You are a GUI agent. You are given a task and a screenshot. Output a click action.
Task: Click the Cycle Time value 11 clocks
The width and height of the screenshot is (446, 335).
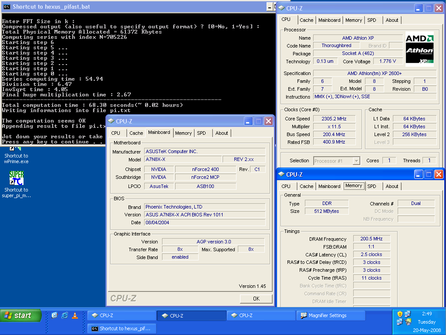(372, 278)
